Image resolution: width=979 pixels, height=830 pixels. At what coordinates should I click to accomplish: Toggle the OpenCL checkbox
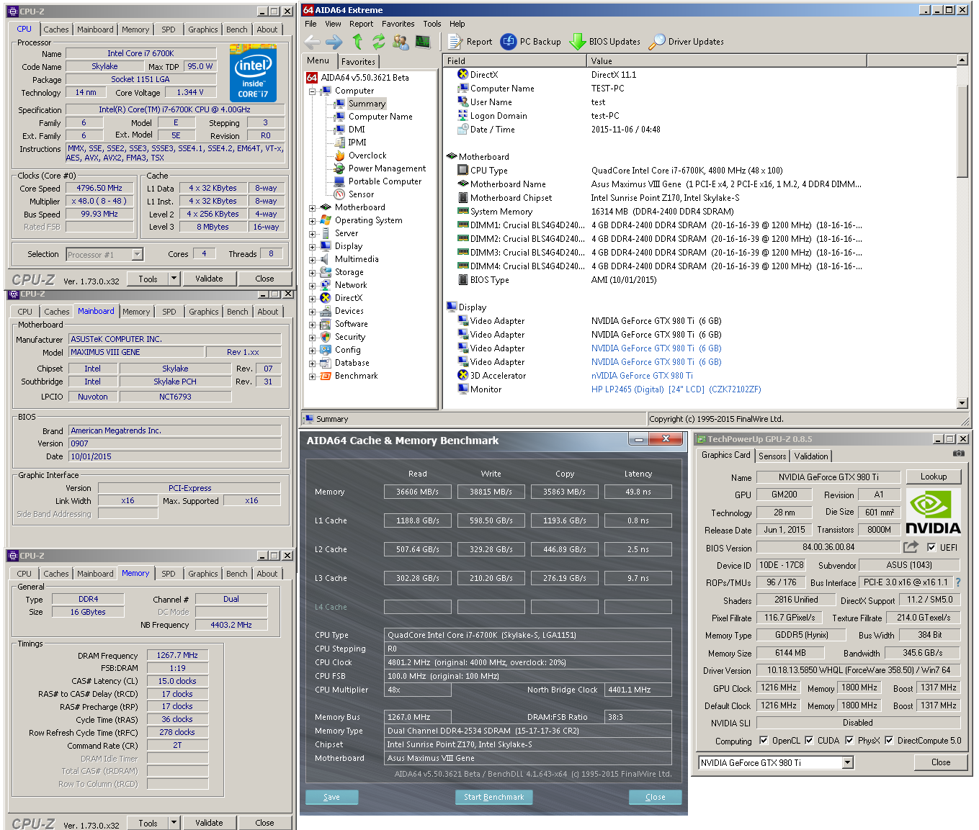coord(764,740)
